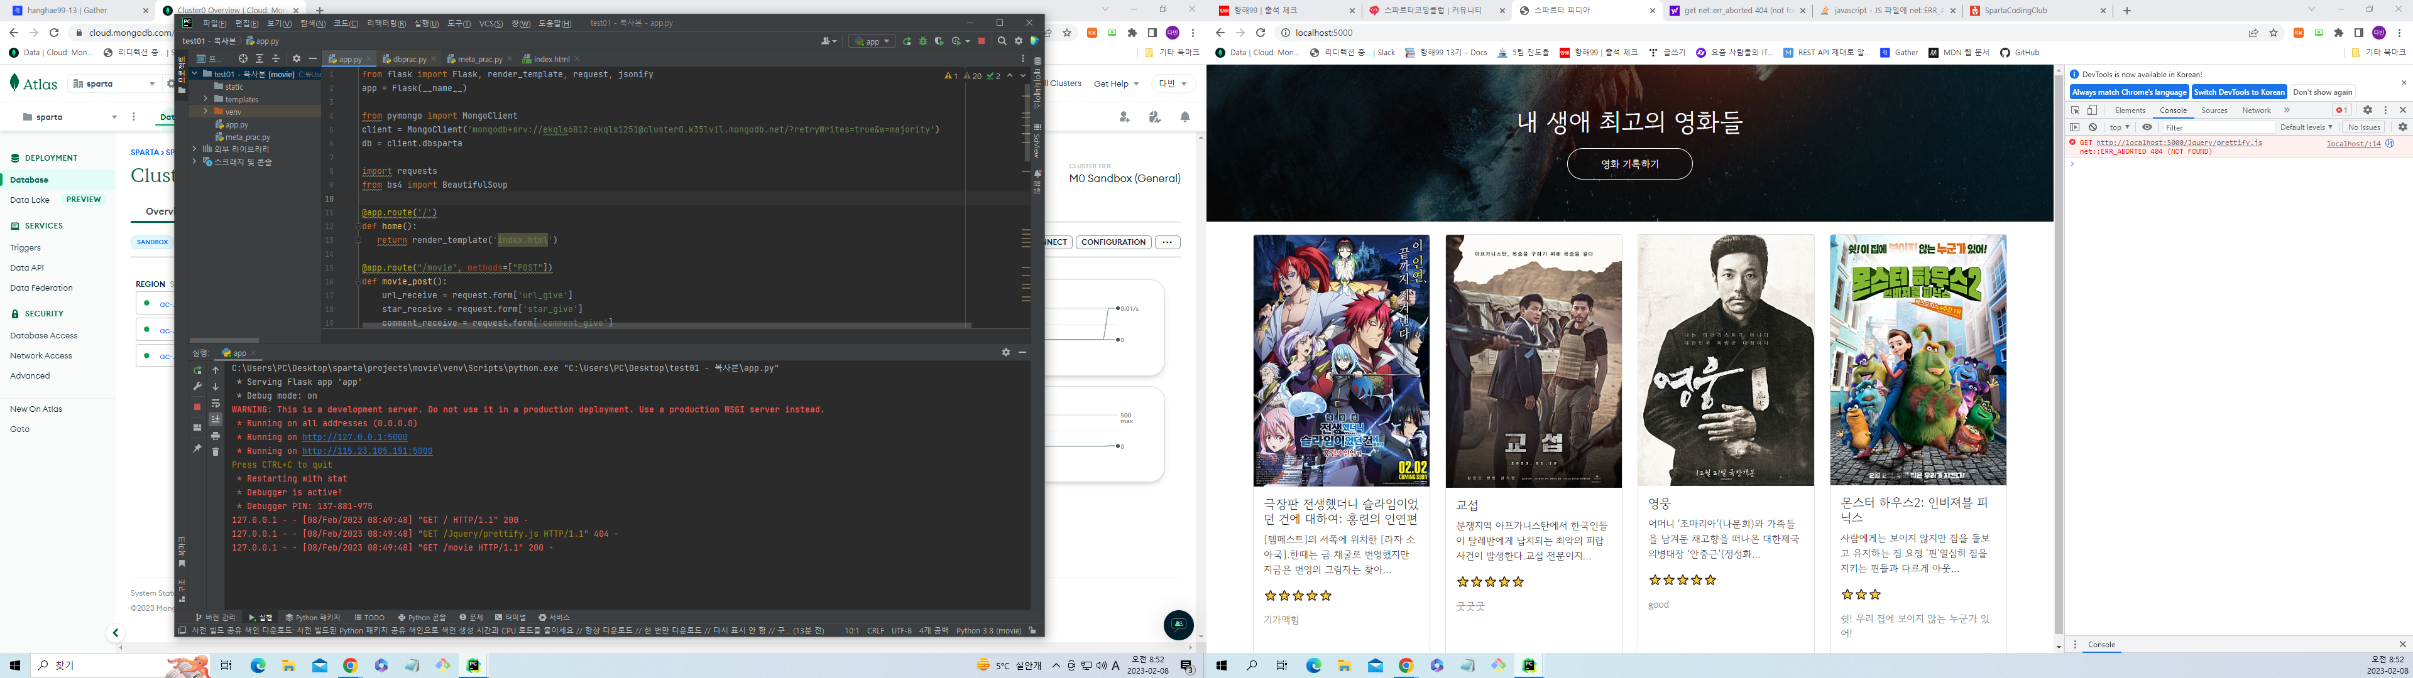
Task: Open Run panel settings gear
Action: (1006, 352)
